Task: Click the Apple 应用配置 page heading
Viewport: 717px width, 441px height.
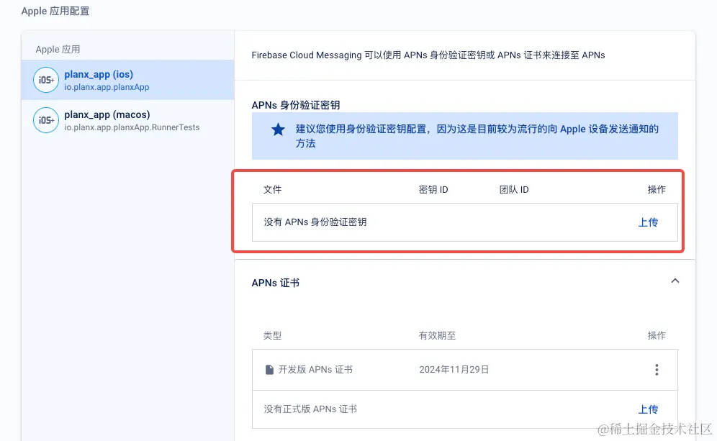Action: [x=55, y=11]
